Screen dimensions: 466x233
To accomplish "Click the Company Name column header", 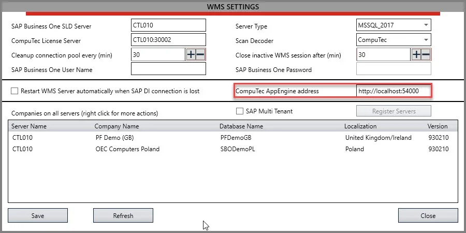I will click(x=116, y=126).
